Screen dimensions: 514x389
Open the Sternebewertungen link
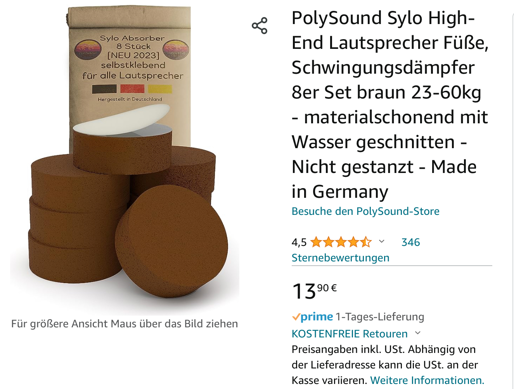click(340, 258)
